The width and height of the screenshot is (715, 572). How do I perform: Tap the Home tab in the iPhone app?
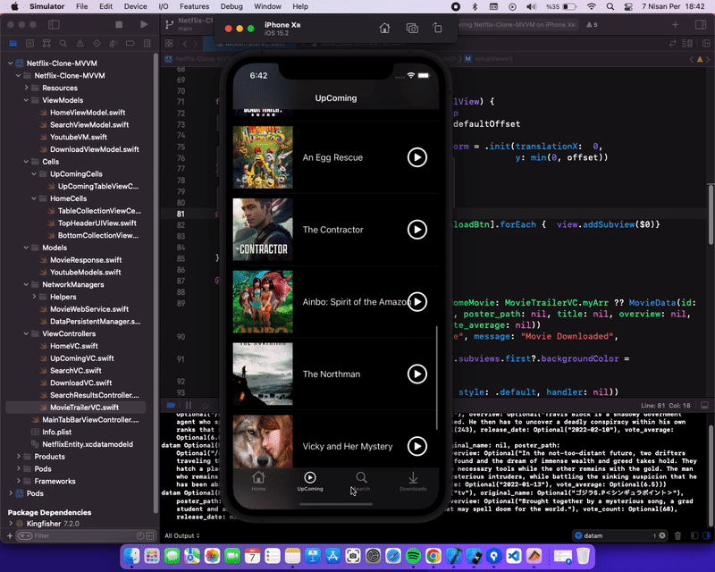coord(258,481)
